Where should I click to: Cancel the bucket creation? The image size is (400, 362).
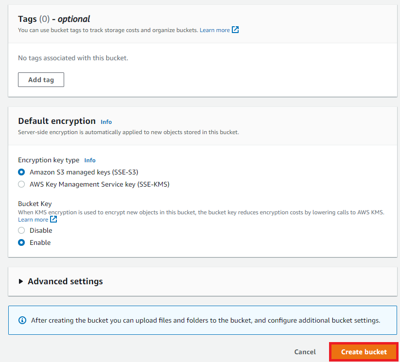(305, 352)
